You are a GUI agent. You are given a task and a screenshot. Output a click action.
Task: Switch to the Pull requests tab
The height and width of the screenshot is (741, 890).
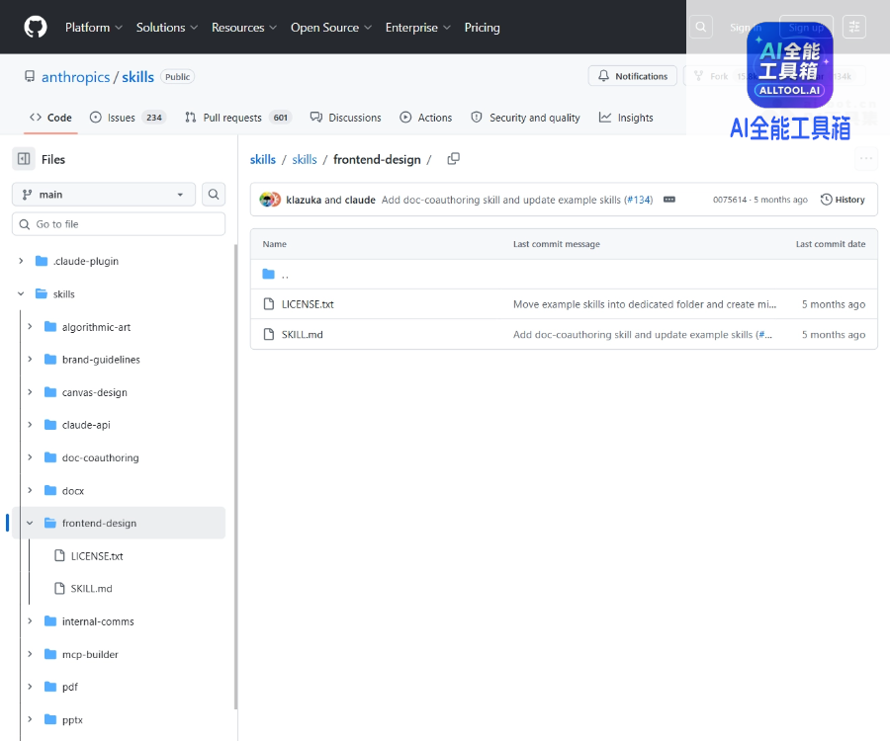(x=237, y=118)
